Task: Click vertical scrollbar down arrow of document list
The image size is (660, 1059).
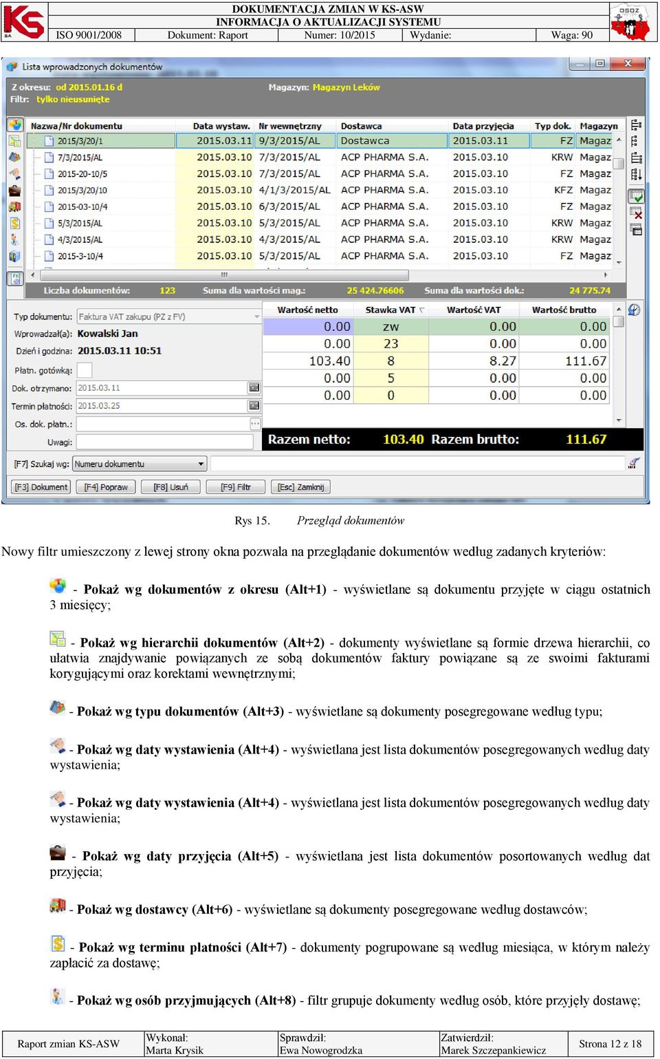Action: 619,262
